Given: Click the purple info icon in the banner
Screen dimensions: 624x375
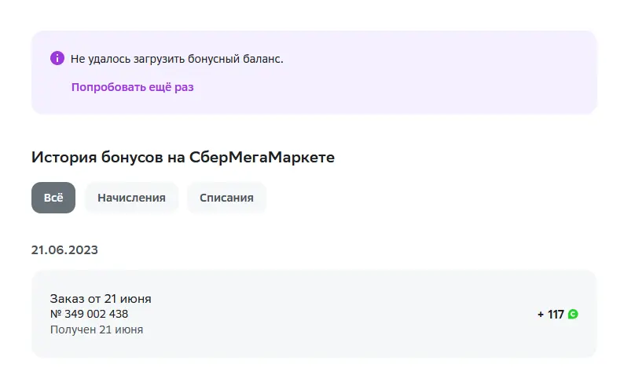Looking at the screenshot, I should coord(57,58).
